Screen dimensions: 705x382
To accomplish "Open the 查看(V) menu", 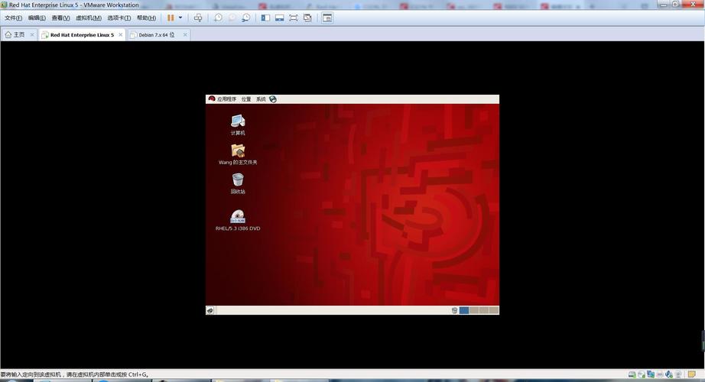I will click(60, 18).
